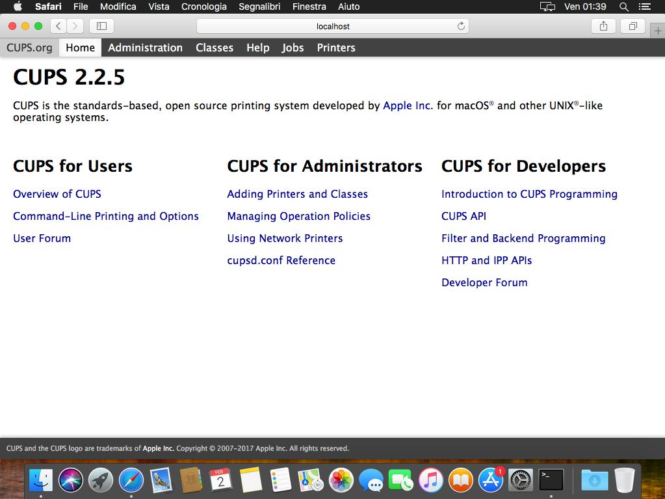This screenshot has height=499, width=665.
Task: Switch to the Printers tab
Action: click(336, 47)
